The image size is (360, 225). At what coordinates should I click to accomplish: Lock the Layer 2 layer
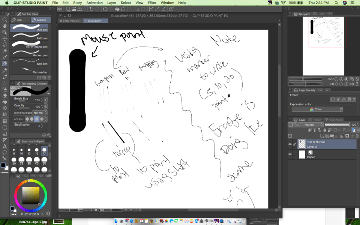(325, 130)
